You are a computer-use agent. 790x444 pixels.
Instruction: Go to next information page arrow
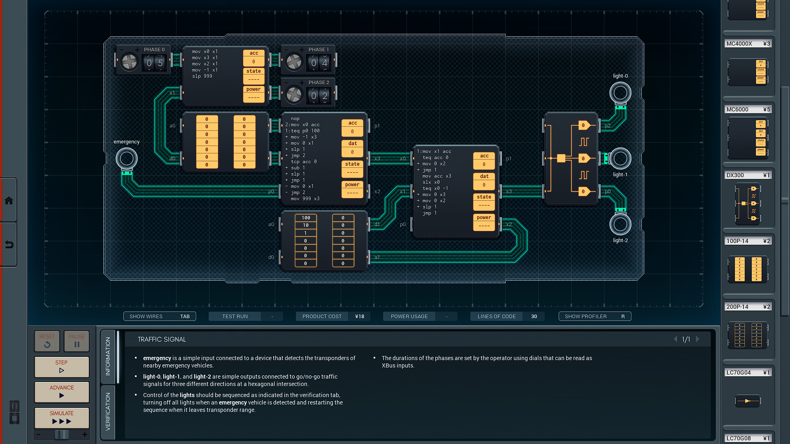click(x=697, y=339)
